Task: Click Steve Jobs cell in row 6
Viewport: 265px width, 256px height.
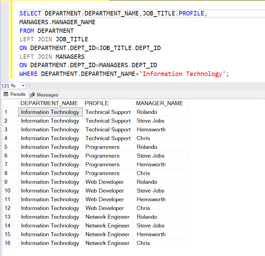Action: pos(160,156)
